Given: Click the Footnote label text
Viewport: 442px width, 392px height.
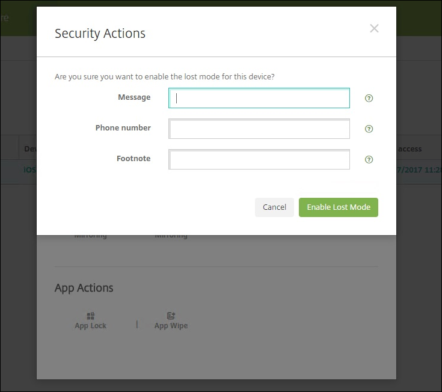Looking at the screenshot, I should [x=134, y=158].
